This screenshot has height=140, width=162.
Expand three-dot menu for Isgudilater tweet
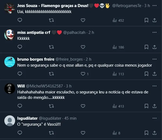[x=154, y=118]
